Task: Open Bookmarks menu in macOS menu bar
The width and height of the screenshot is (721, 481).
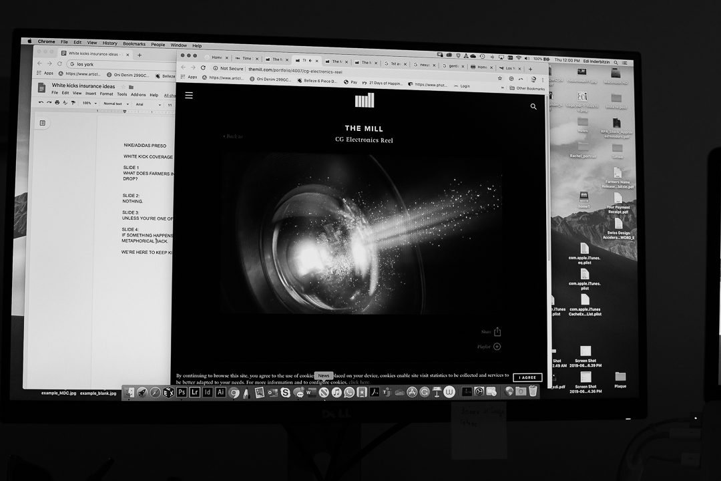Action: [x=134, y=43]
